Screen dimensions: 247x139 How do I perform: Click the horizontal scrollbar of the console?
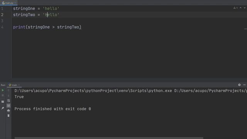point(109,138)
